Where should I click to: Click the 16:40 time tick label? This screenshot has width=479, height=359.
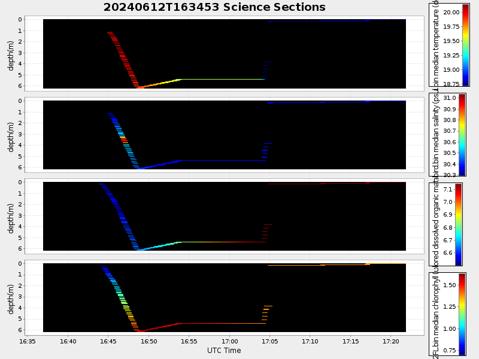coord(68,341)
